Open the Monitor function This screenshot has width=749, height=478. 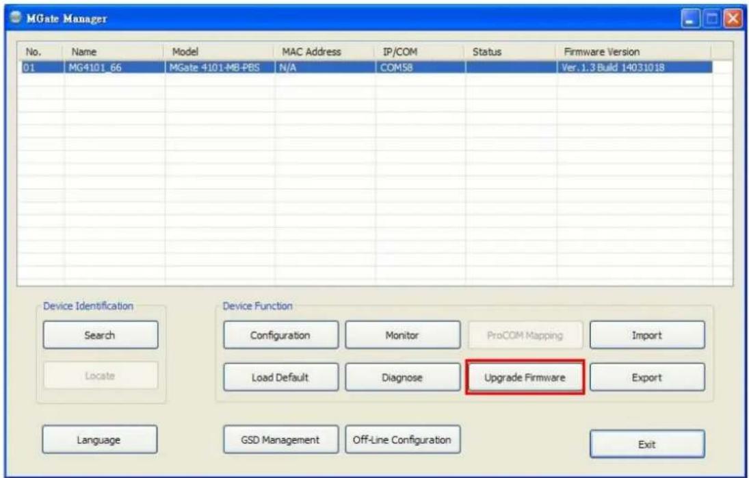(403, 335)
